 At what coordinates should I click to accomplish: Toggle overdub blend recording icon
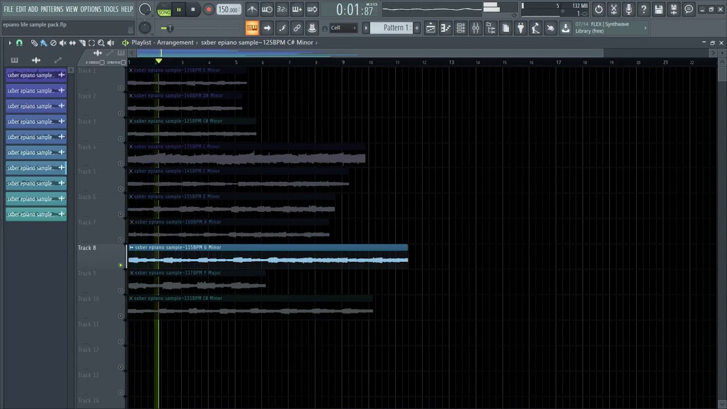pyautogui.click(x=297, y=10)
